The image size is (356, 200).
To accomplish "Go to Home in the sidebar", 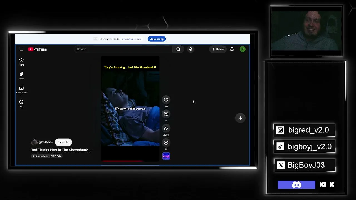I will click(x=21, y=62).
